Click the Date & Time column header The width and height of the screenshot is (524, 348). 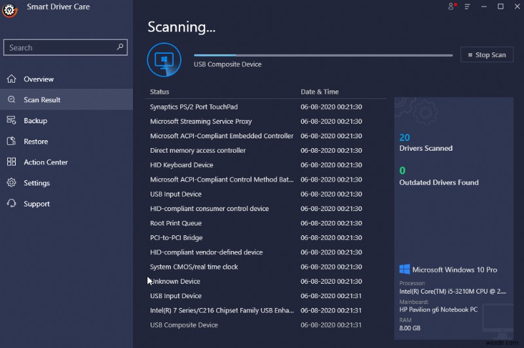click(x=320, y=92)
